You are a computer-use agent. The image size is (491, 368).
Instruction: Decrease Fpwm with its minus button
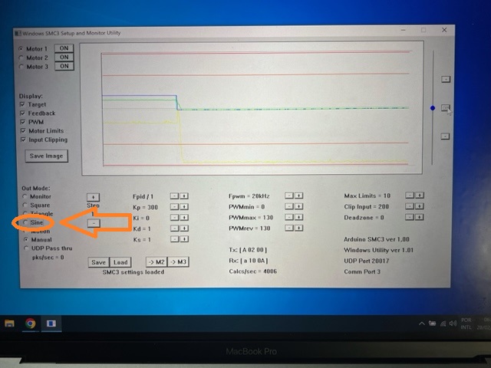[289, 195]
